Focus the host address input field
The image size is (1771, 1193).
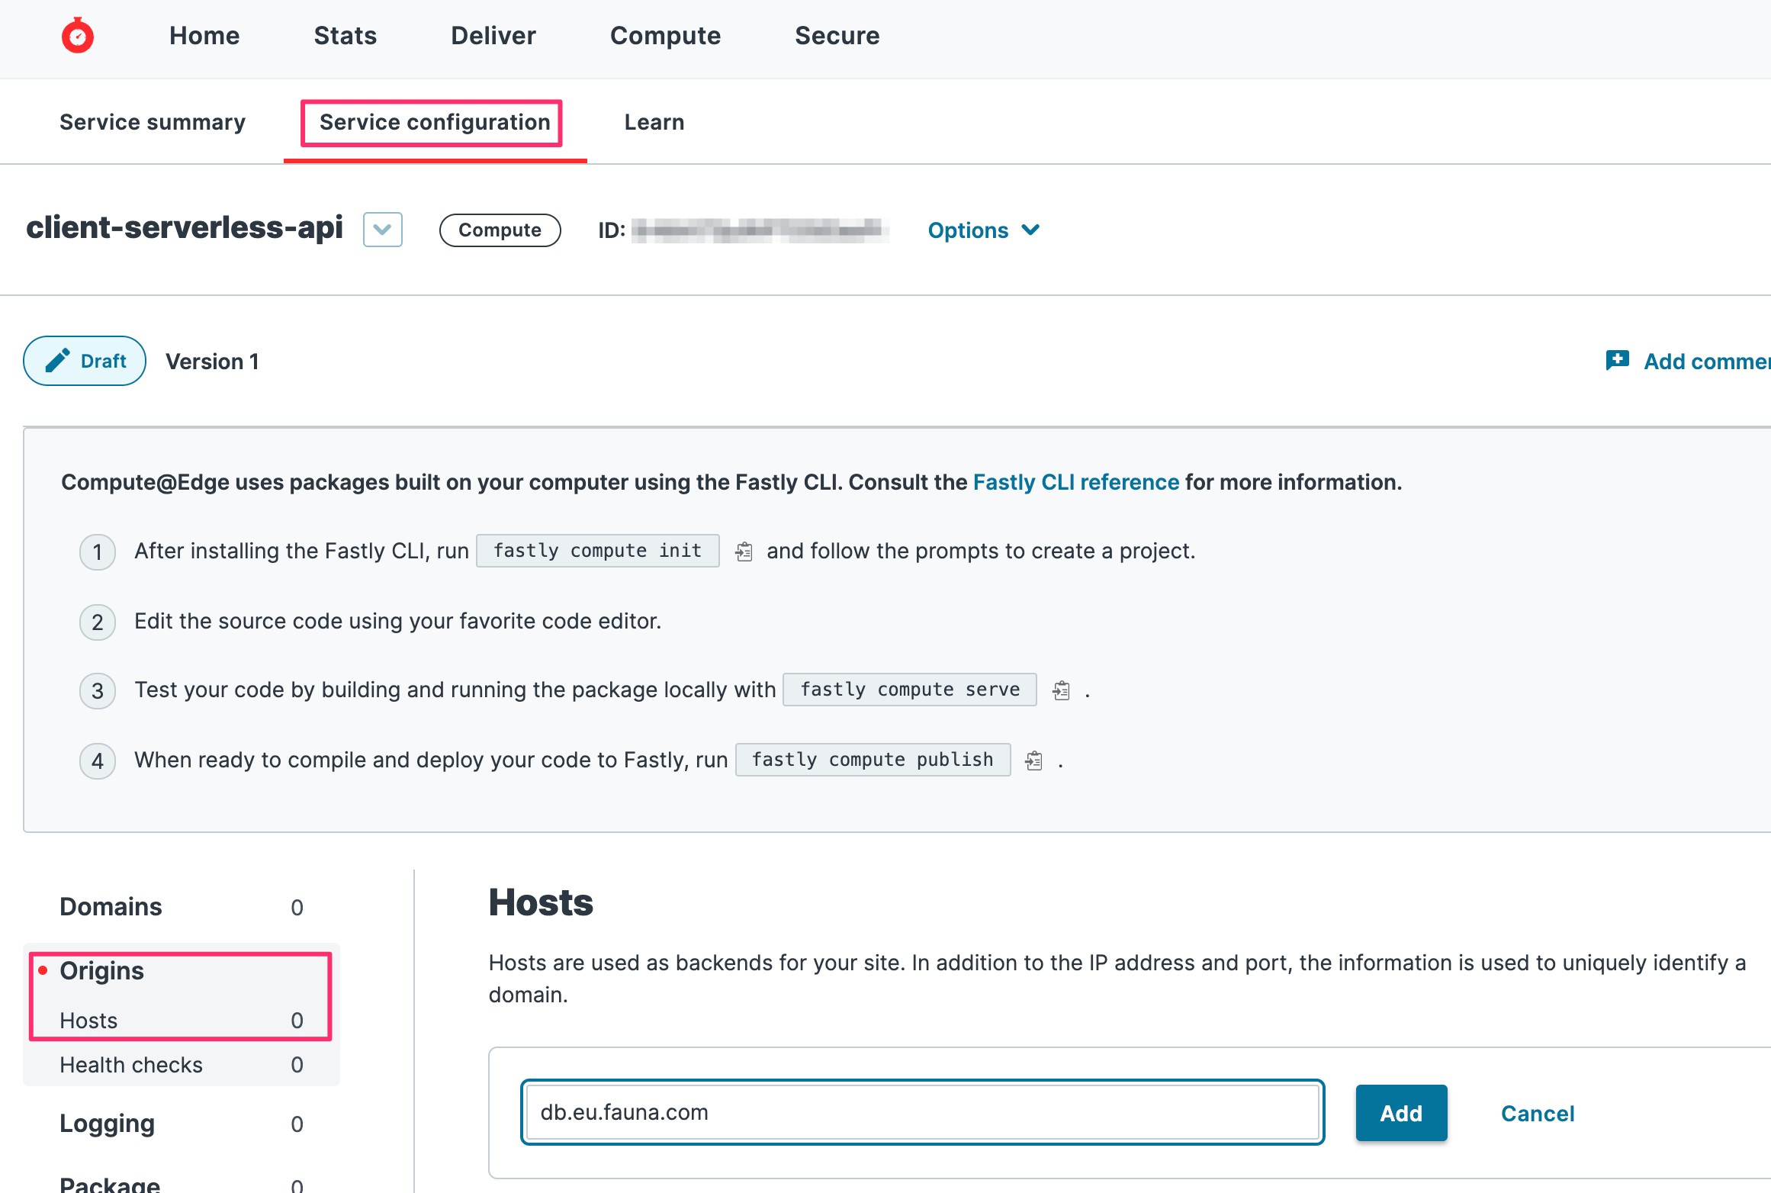(922, 1112)
